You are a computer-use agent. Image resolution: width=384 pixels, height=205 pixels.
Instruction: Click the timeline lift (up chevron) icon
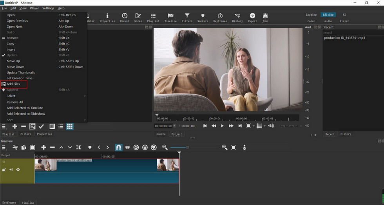[61, 148]
